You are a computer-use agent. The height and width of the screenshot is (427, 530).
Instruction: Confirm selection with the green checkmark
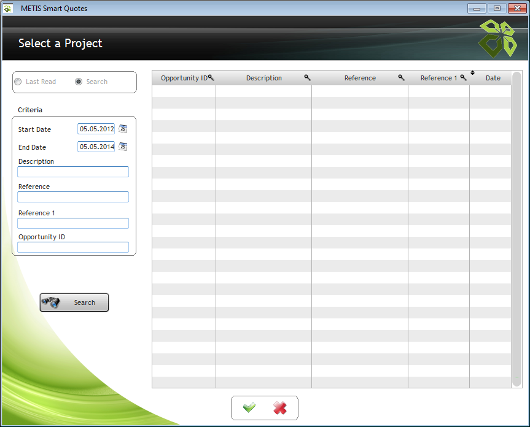(249, 408)
